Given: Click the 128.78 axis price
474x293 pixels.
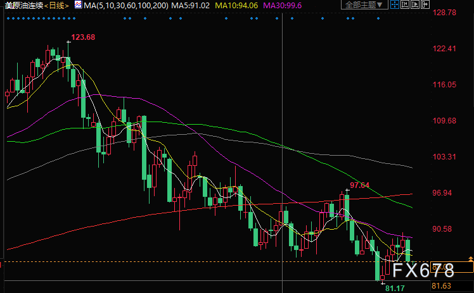Looking at the screenshot, I should point(444,13).
